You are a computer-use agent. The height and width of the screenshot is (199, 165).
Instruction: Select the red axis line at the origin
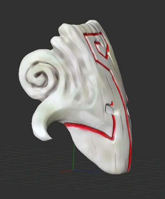click(66, 171)
